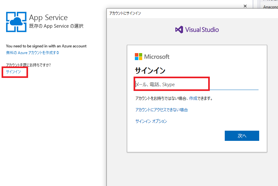Click the large サインイン heading

click(x=150, y=71)
